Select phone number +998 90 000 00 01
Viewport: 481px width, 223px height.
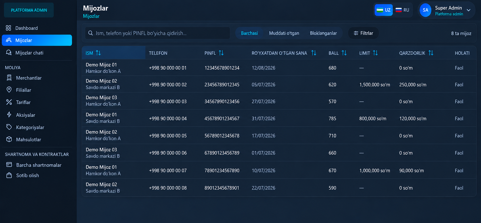(168, 68)
